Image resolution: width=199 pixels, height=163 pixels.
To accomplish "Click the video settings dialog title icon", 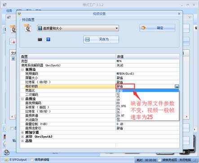I will click(x=19, y=14).
